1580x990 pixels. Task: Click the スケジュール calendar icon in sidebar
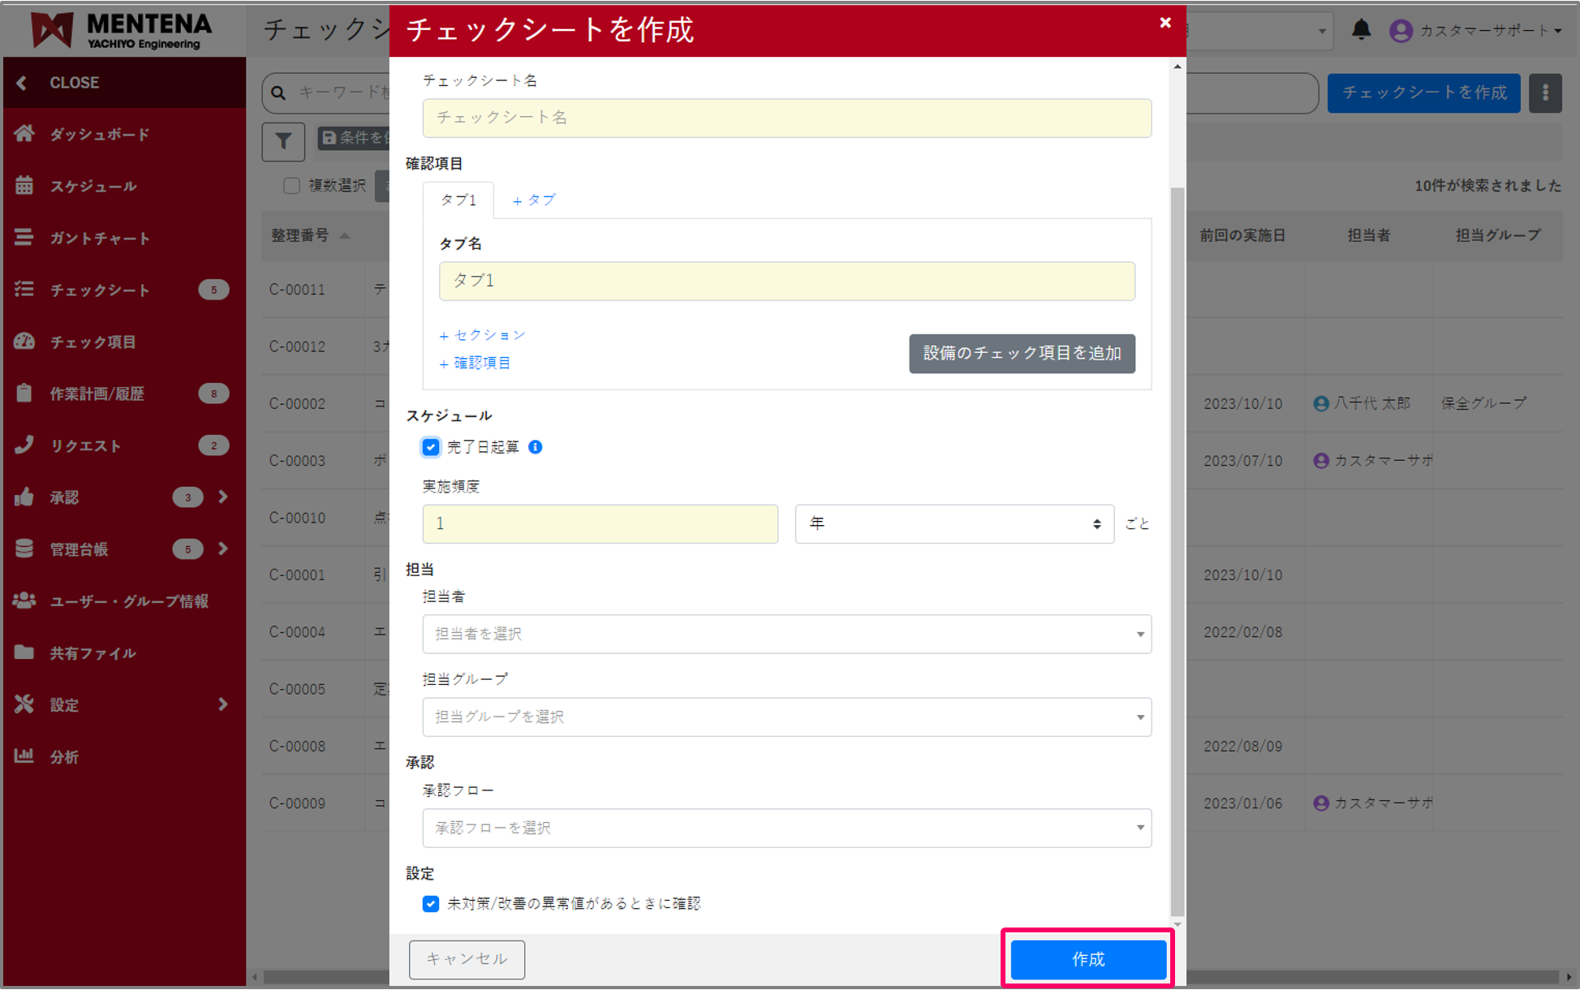coord(24,186)
